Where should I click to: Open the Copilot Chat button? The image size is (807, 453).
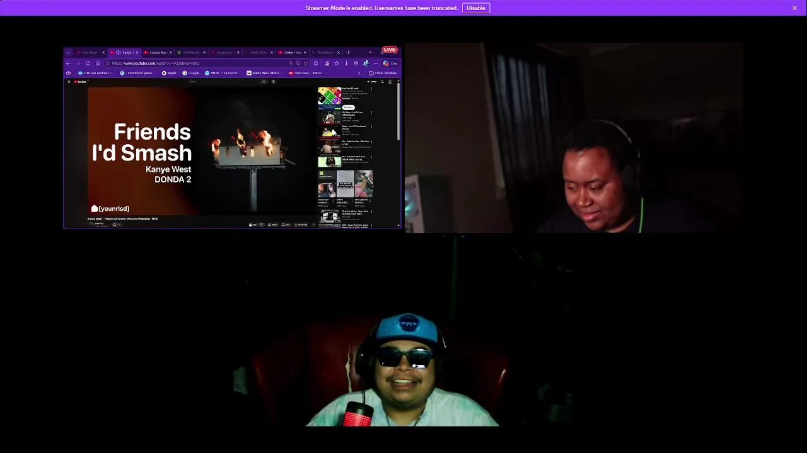pos(390,63)
